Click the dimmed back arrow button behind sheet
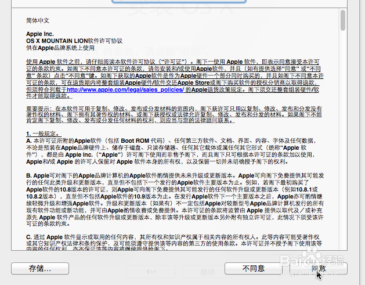Image resolution: width=365 pixels, height=285 pixels. click(151, 272)
